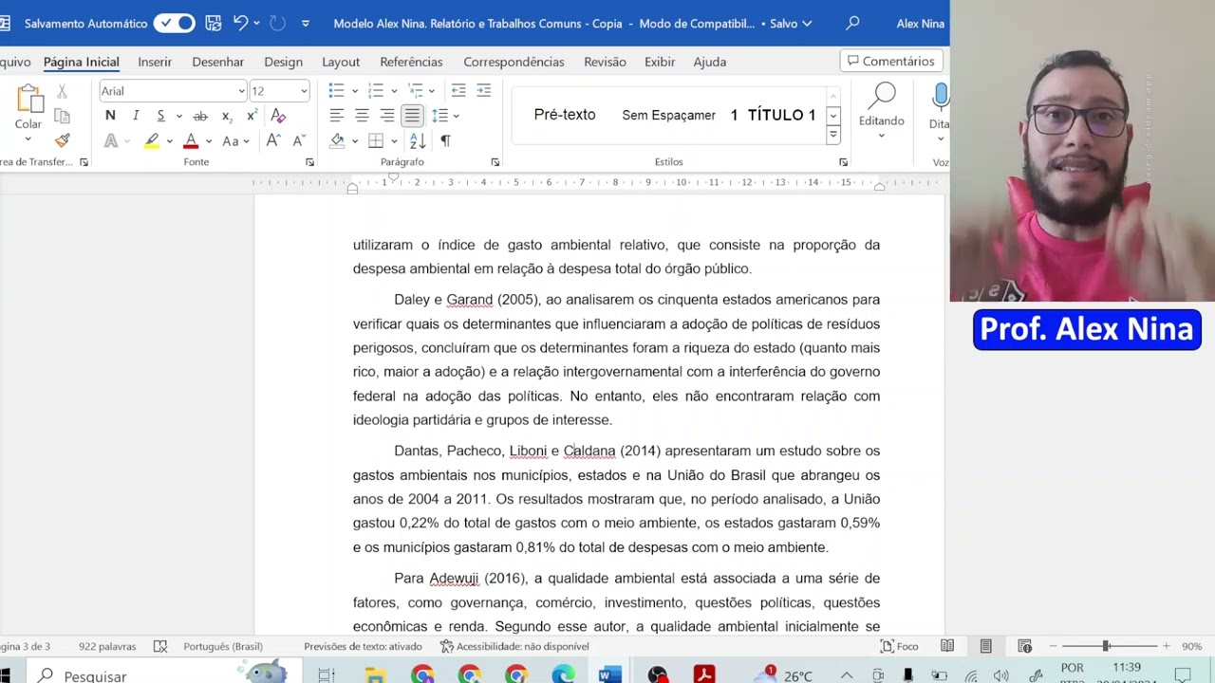
Task: Click the search magnifier in title bar
Action: point(852,23)
